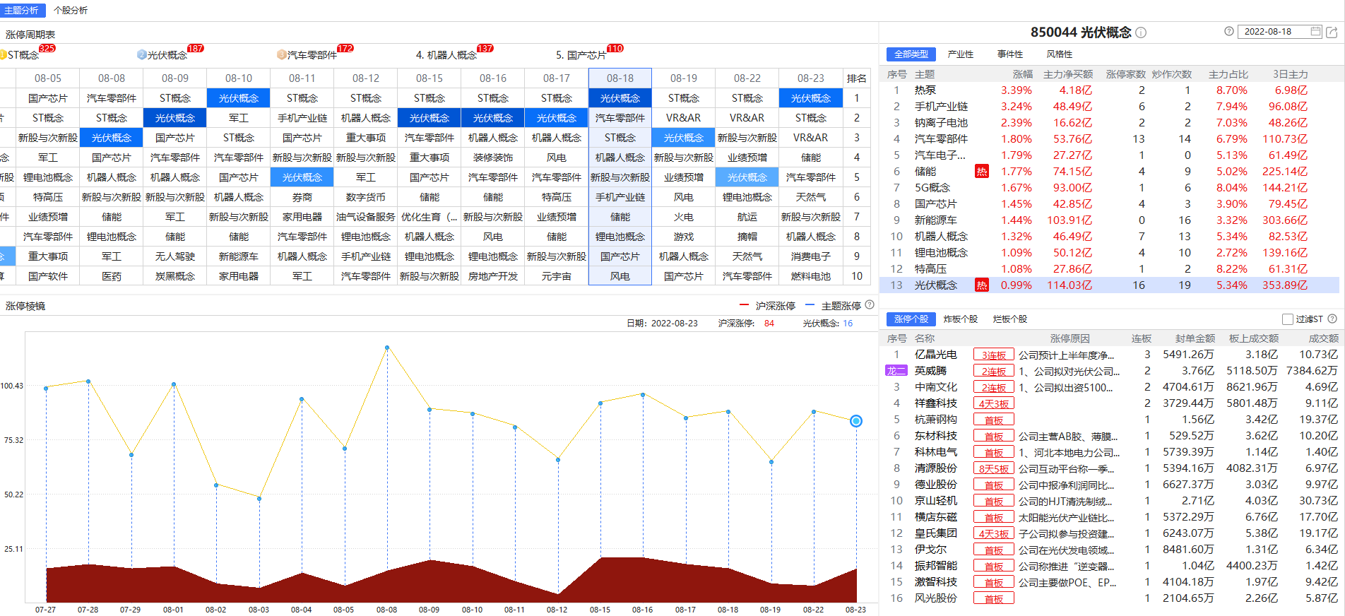The width and height of the screenshot is (1345, 616).
Task: Click the highlighted 08-23 data point on chart
Action: (856, 421)
